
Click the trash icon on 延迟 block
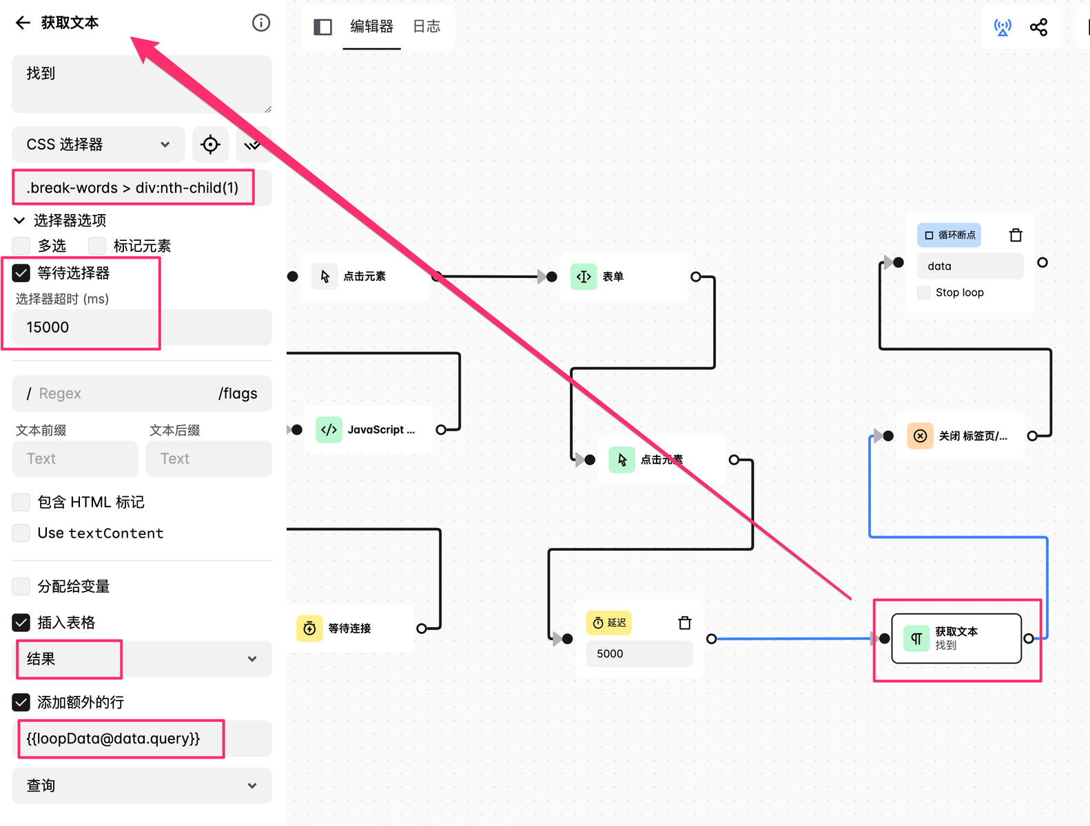[x=684, y=623]
